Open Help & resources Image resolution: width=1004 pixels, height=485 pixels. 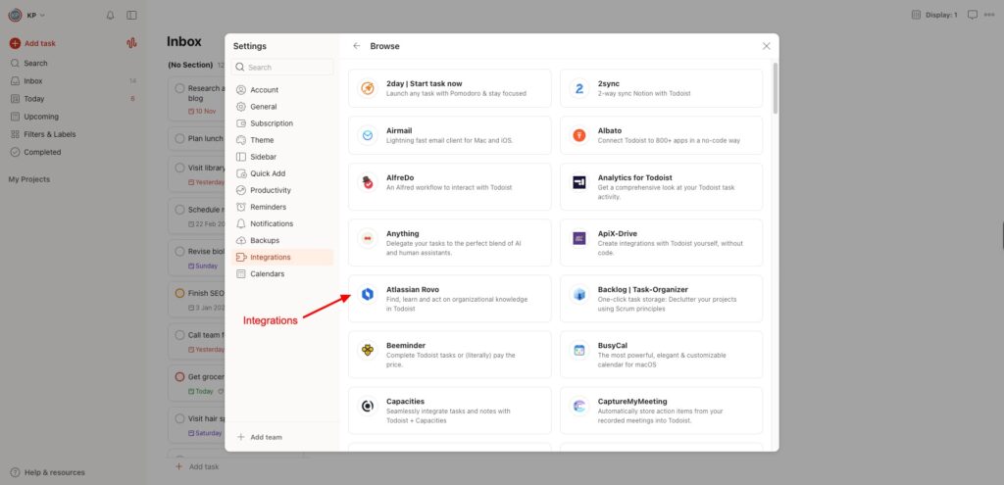(47, 473)
